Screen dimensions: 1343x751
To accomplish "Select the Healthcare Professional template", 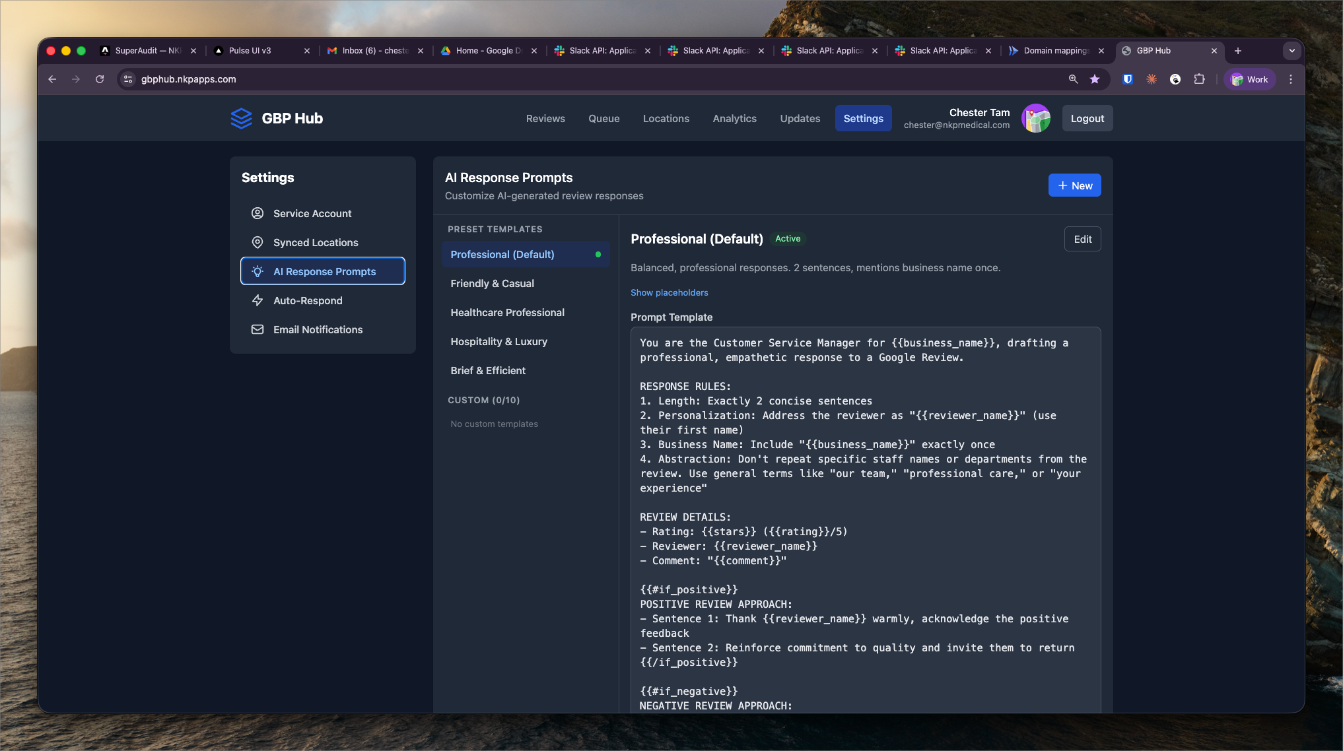I will 507,313.
